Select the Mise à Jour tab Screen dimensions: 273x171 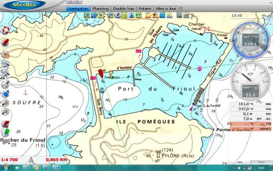[166, 9]
